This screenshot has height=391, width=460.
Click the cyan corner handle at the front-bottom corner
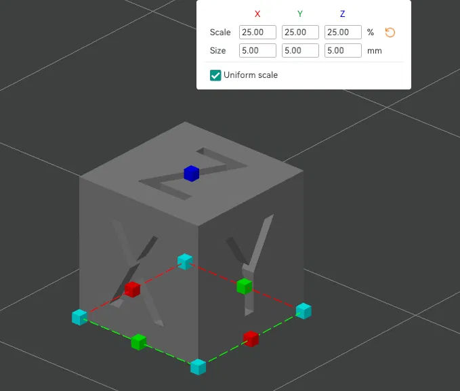pyautogui.click(x=198, y=367)
